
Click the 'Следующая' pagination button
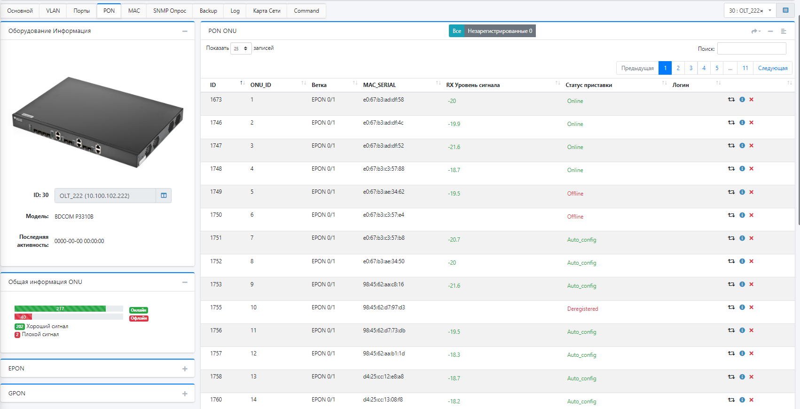pos(772,68)
